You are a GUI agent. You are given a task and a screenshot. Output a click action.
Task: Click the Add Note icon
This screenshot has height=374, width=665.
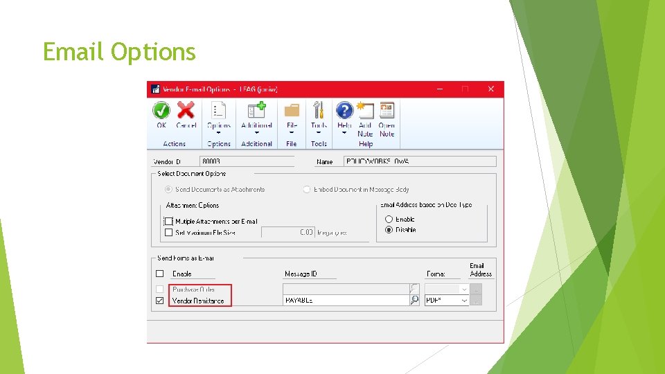365,110
